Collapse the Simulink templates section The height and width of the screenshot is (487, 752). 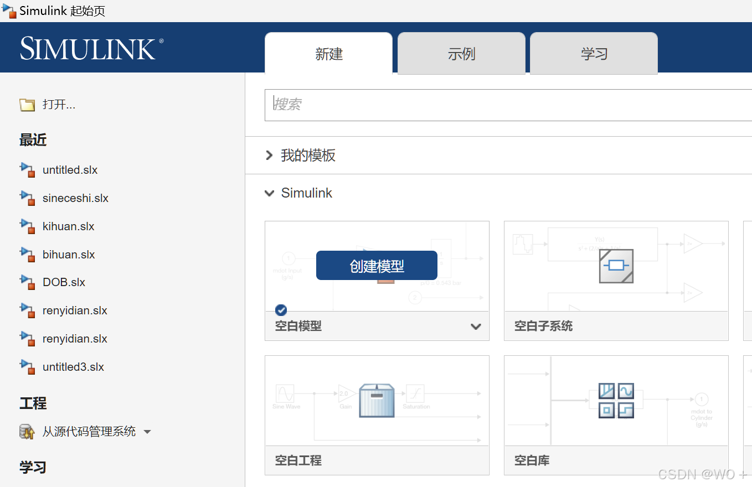point(270,194)
